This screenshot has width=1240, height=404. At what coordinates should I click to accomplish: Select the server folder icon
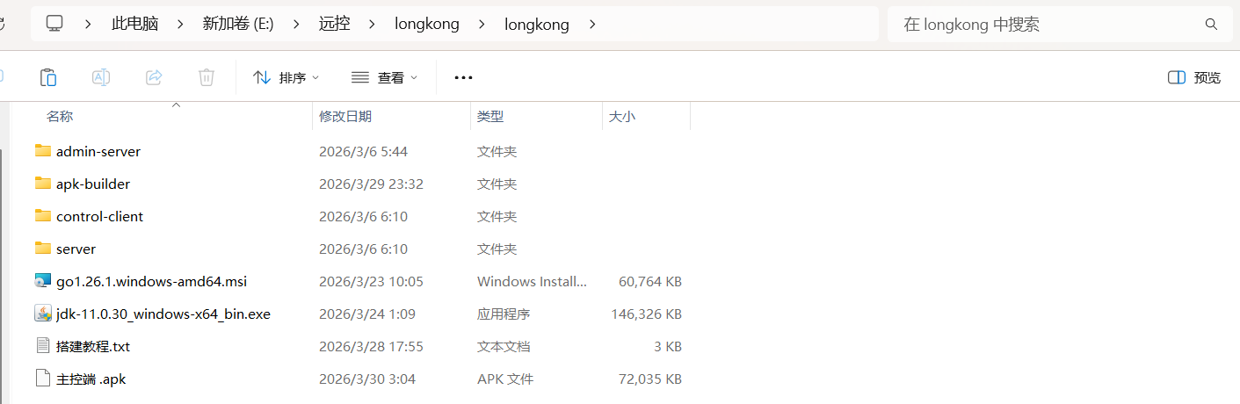(x=43, y=248)
